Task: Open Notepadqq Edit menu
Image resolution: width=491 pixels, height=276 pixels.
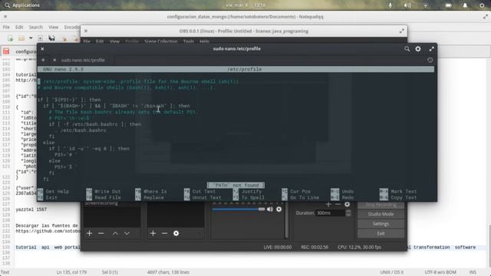Action: (19, 28)
